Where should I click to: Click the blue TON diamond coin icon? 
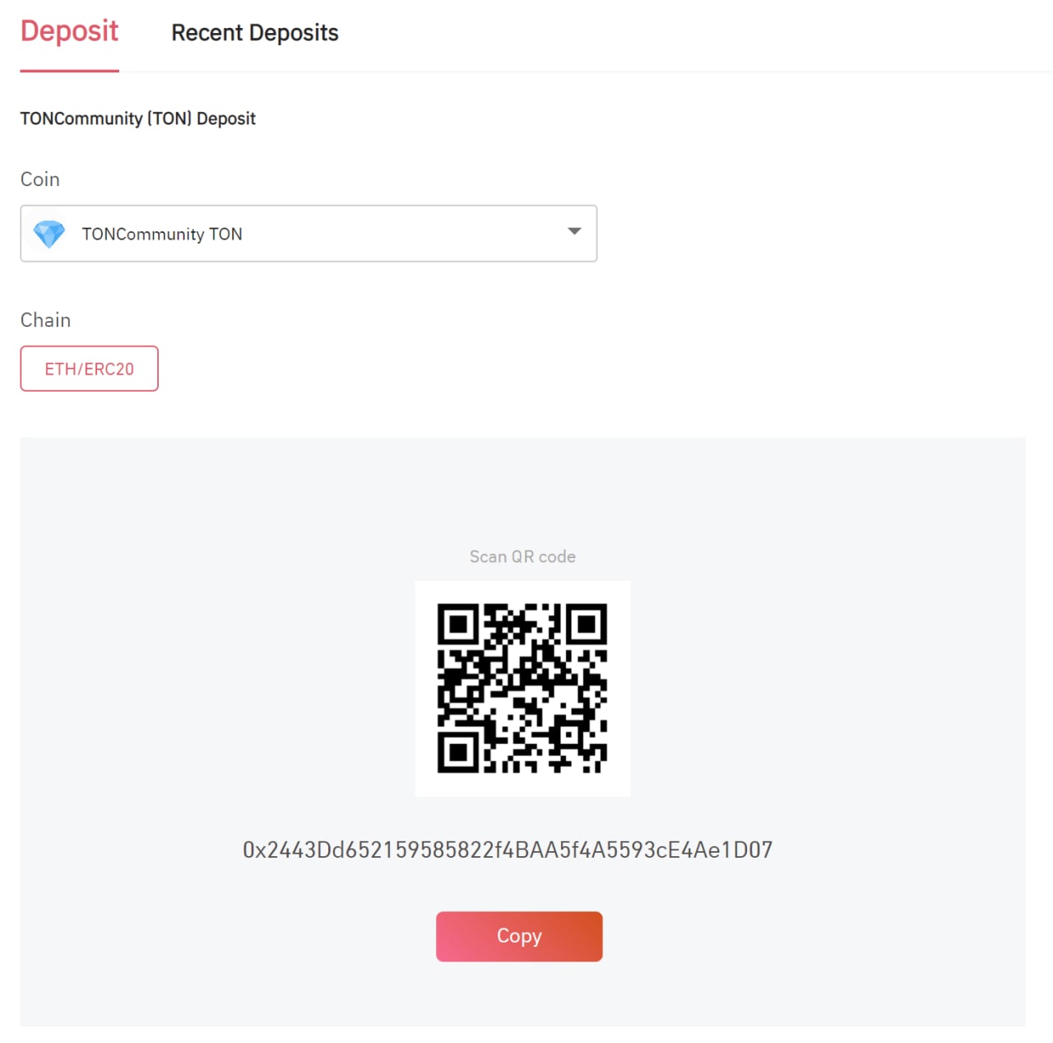[49, 234]
